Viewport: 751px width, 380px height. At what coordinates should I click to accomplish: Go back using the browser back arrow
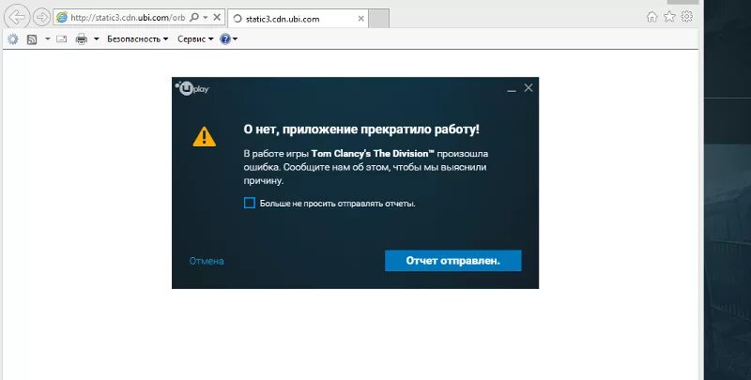[17, 18]
